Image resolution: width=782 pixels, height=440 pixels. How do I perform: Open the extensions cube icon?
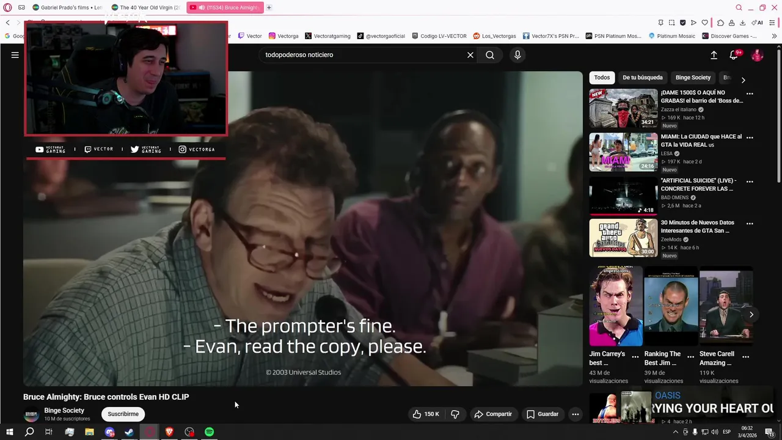click(x=720, y=23)
